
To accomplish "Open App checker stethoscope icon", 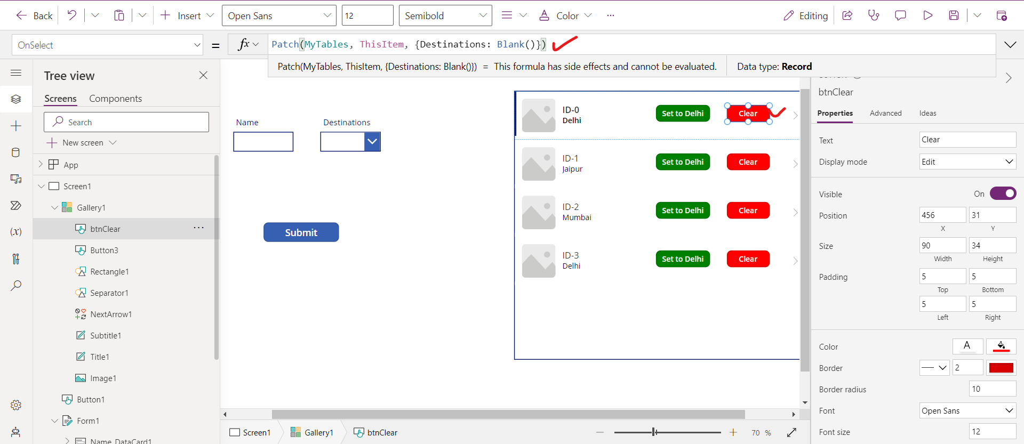I will pyautogui.click(x=874, y=15).
